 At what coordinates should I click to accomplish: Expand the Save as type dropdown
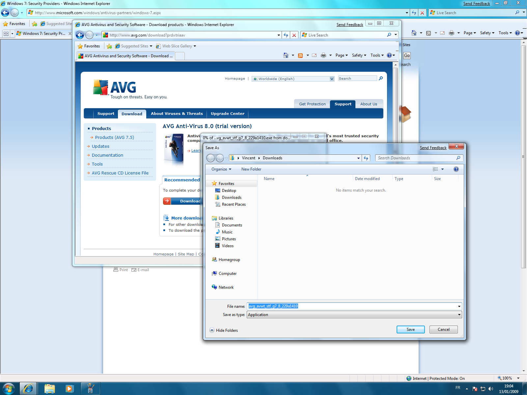(459, 315)
